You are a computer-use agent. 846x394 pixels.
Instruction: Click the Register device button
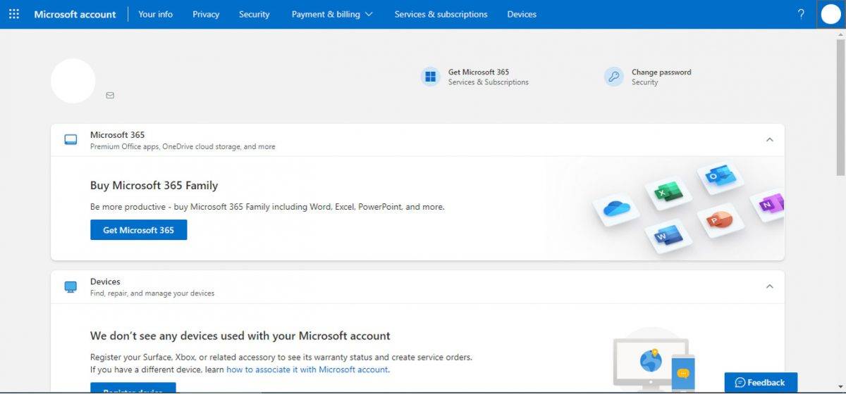pyautogui.click(x=133, y=388)
